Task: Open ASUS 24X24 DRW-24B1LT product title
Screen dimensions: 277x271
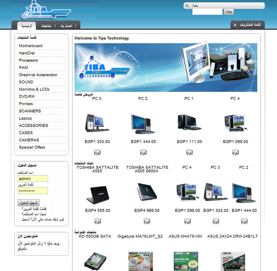Action: tap(232, 236)
